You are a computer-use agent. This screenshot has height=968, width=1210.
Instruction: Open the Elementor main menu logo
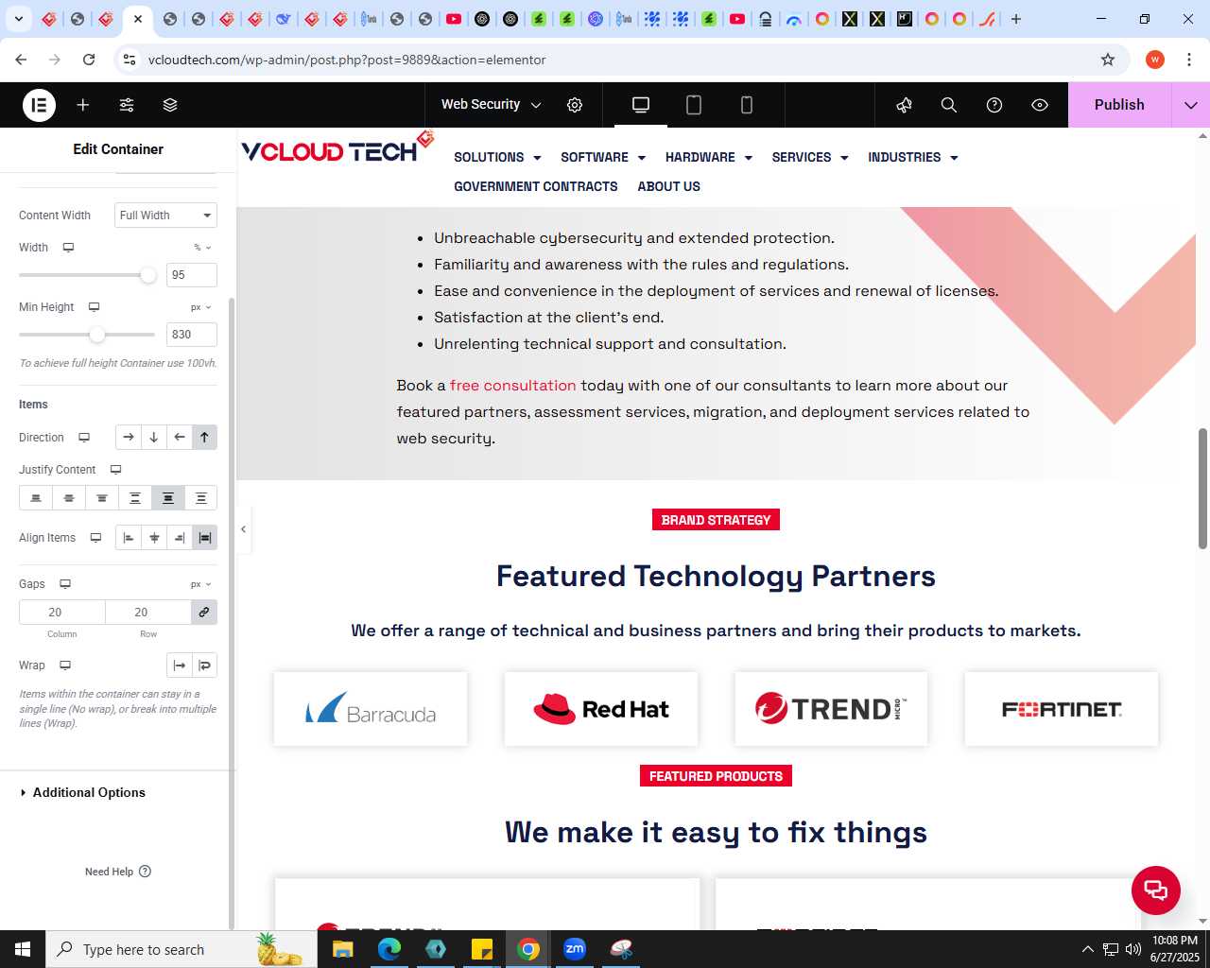pos(40,105)
